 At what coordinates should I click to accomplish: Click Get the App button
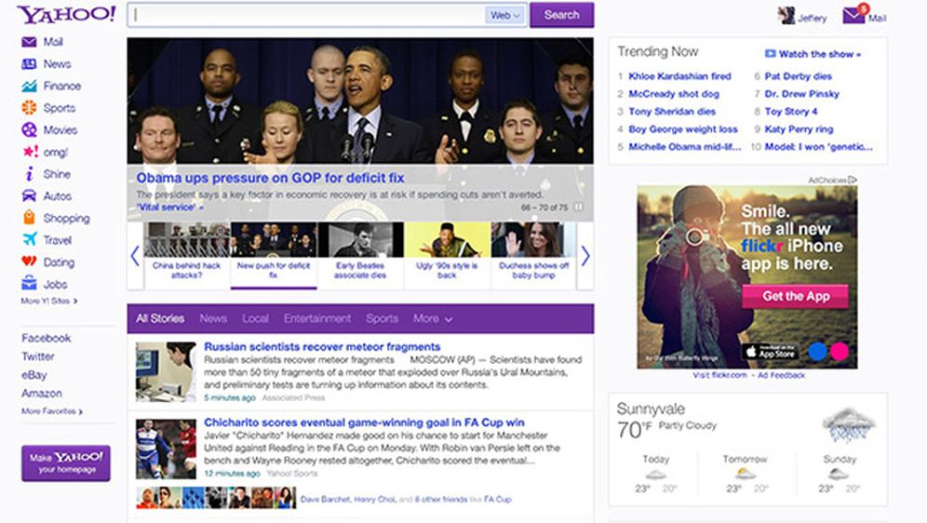coord(795,296)
